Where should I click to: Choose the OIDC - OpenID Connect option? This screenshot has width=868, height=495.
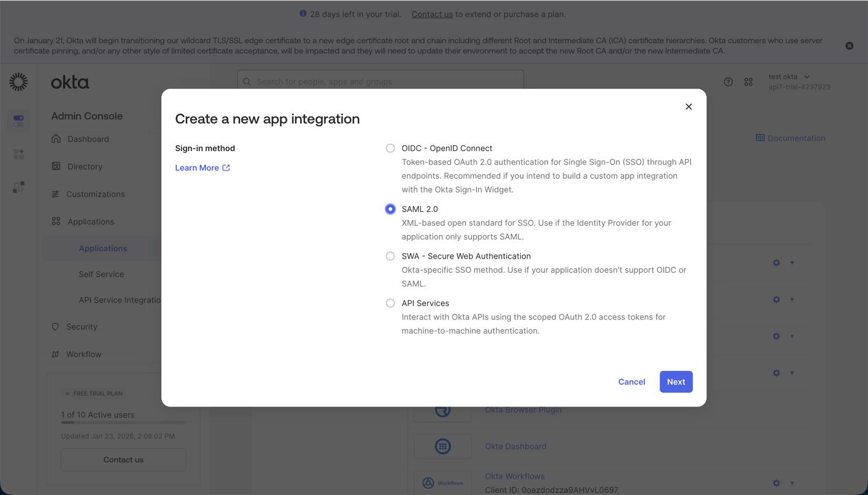click(390, 148)
